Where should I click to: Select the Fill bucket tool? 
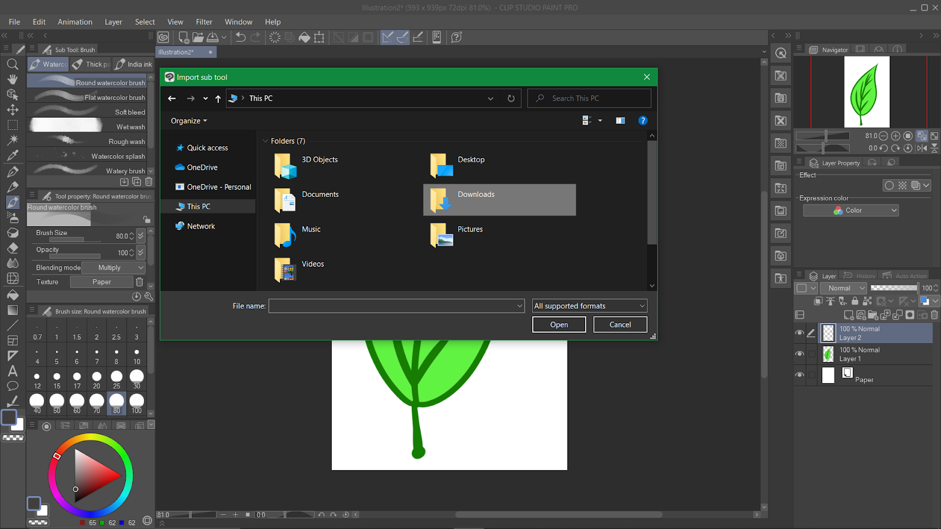pyautogui.click(x=12, y=294)
